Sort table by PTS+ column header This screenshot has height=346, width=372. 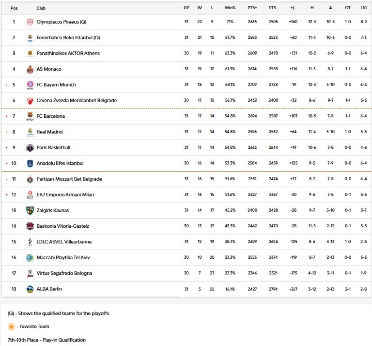[252, 8]
